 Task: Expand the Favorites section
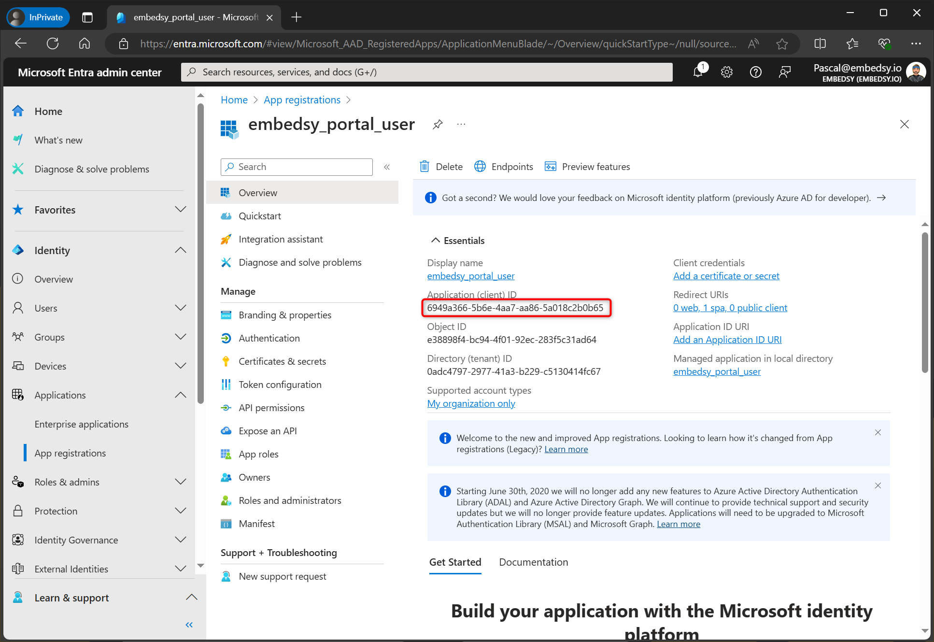180,209
